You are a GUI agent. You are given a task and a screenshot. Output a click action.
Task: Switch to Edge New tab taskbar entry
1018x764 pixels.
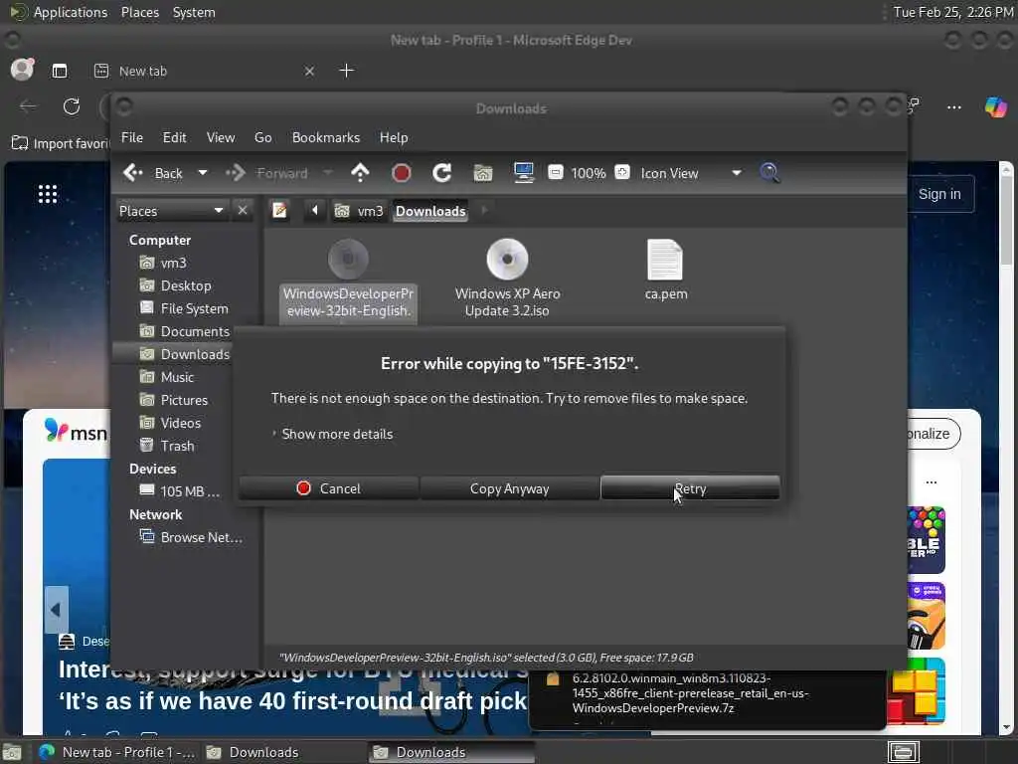click(116, 752)
